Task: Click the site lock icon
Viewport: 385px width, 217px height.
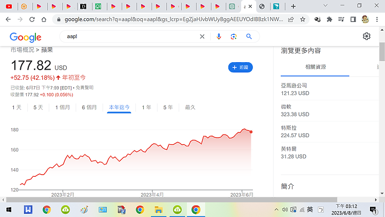Action: 59,19
